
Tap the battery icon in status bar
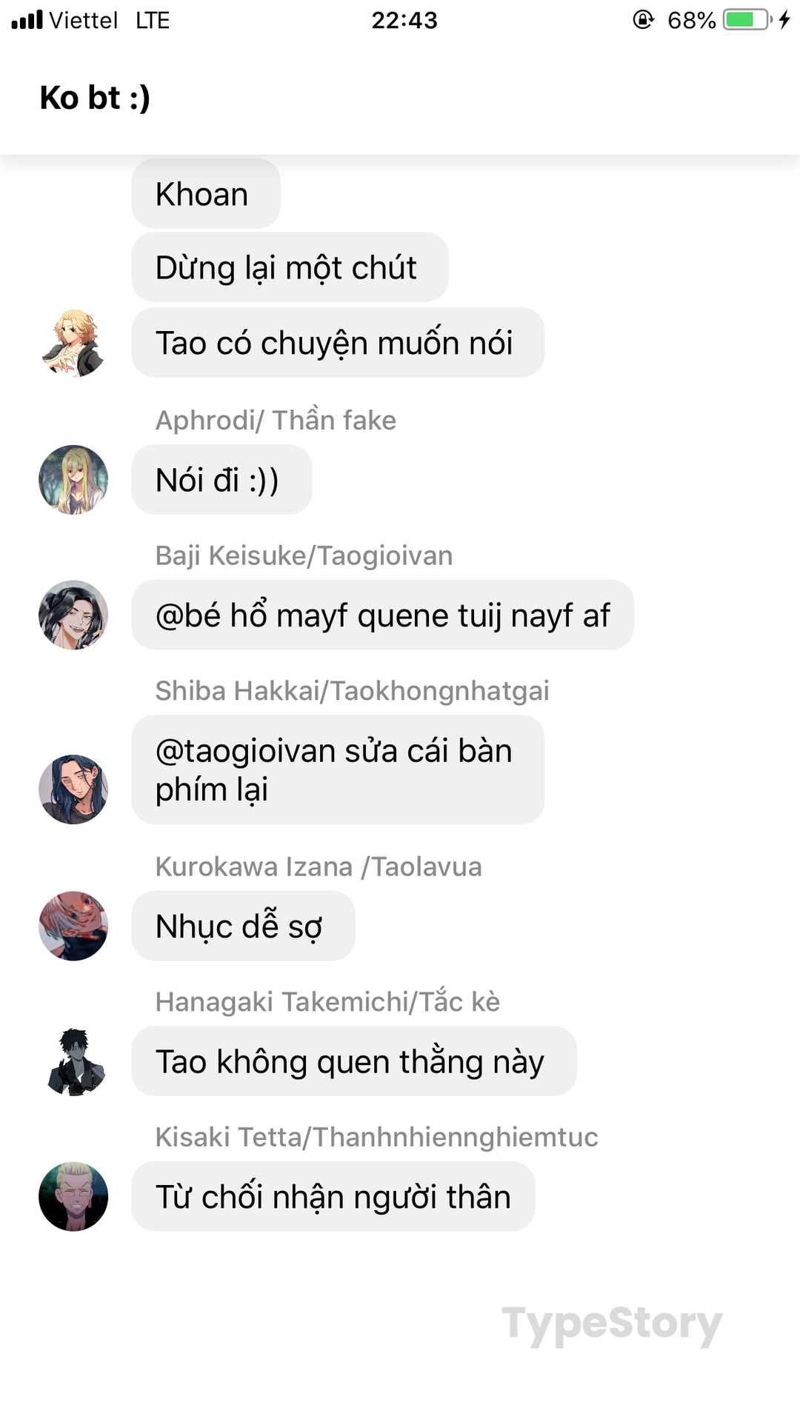coord(747,19)
